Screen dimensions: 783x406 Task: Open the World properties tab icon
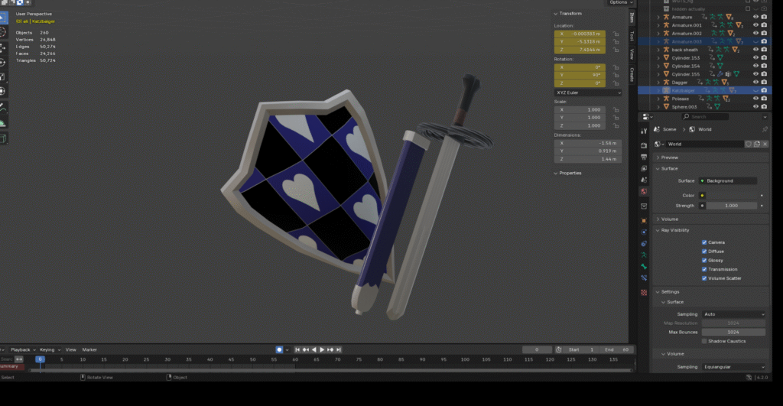click(644, 190)
